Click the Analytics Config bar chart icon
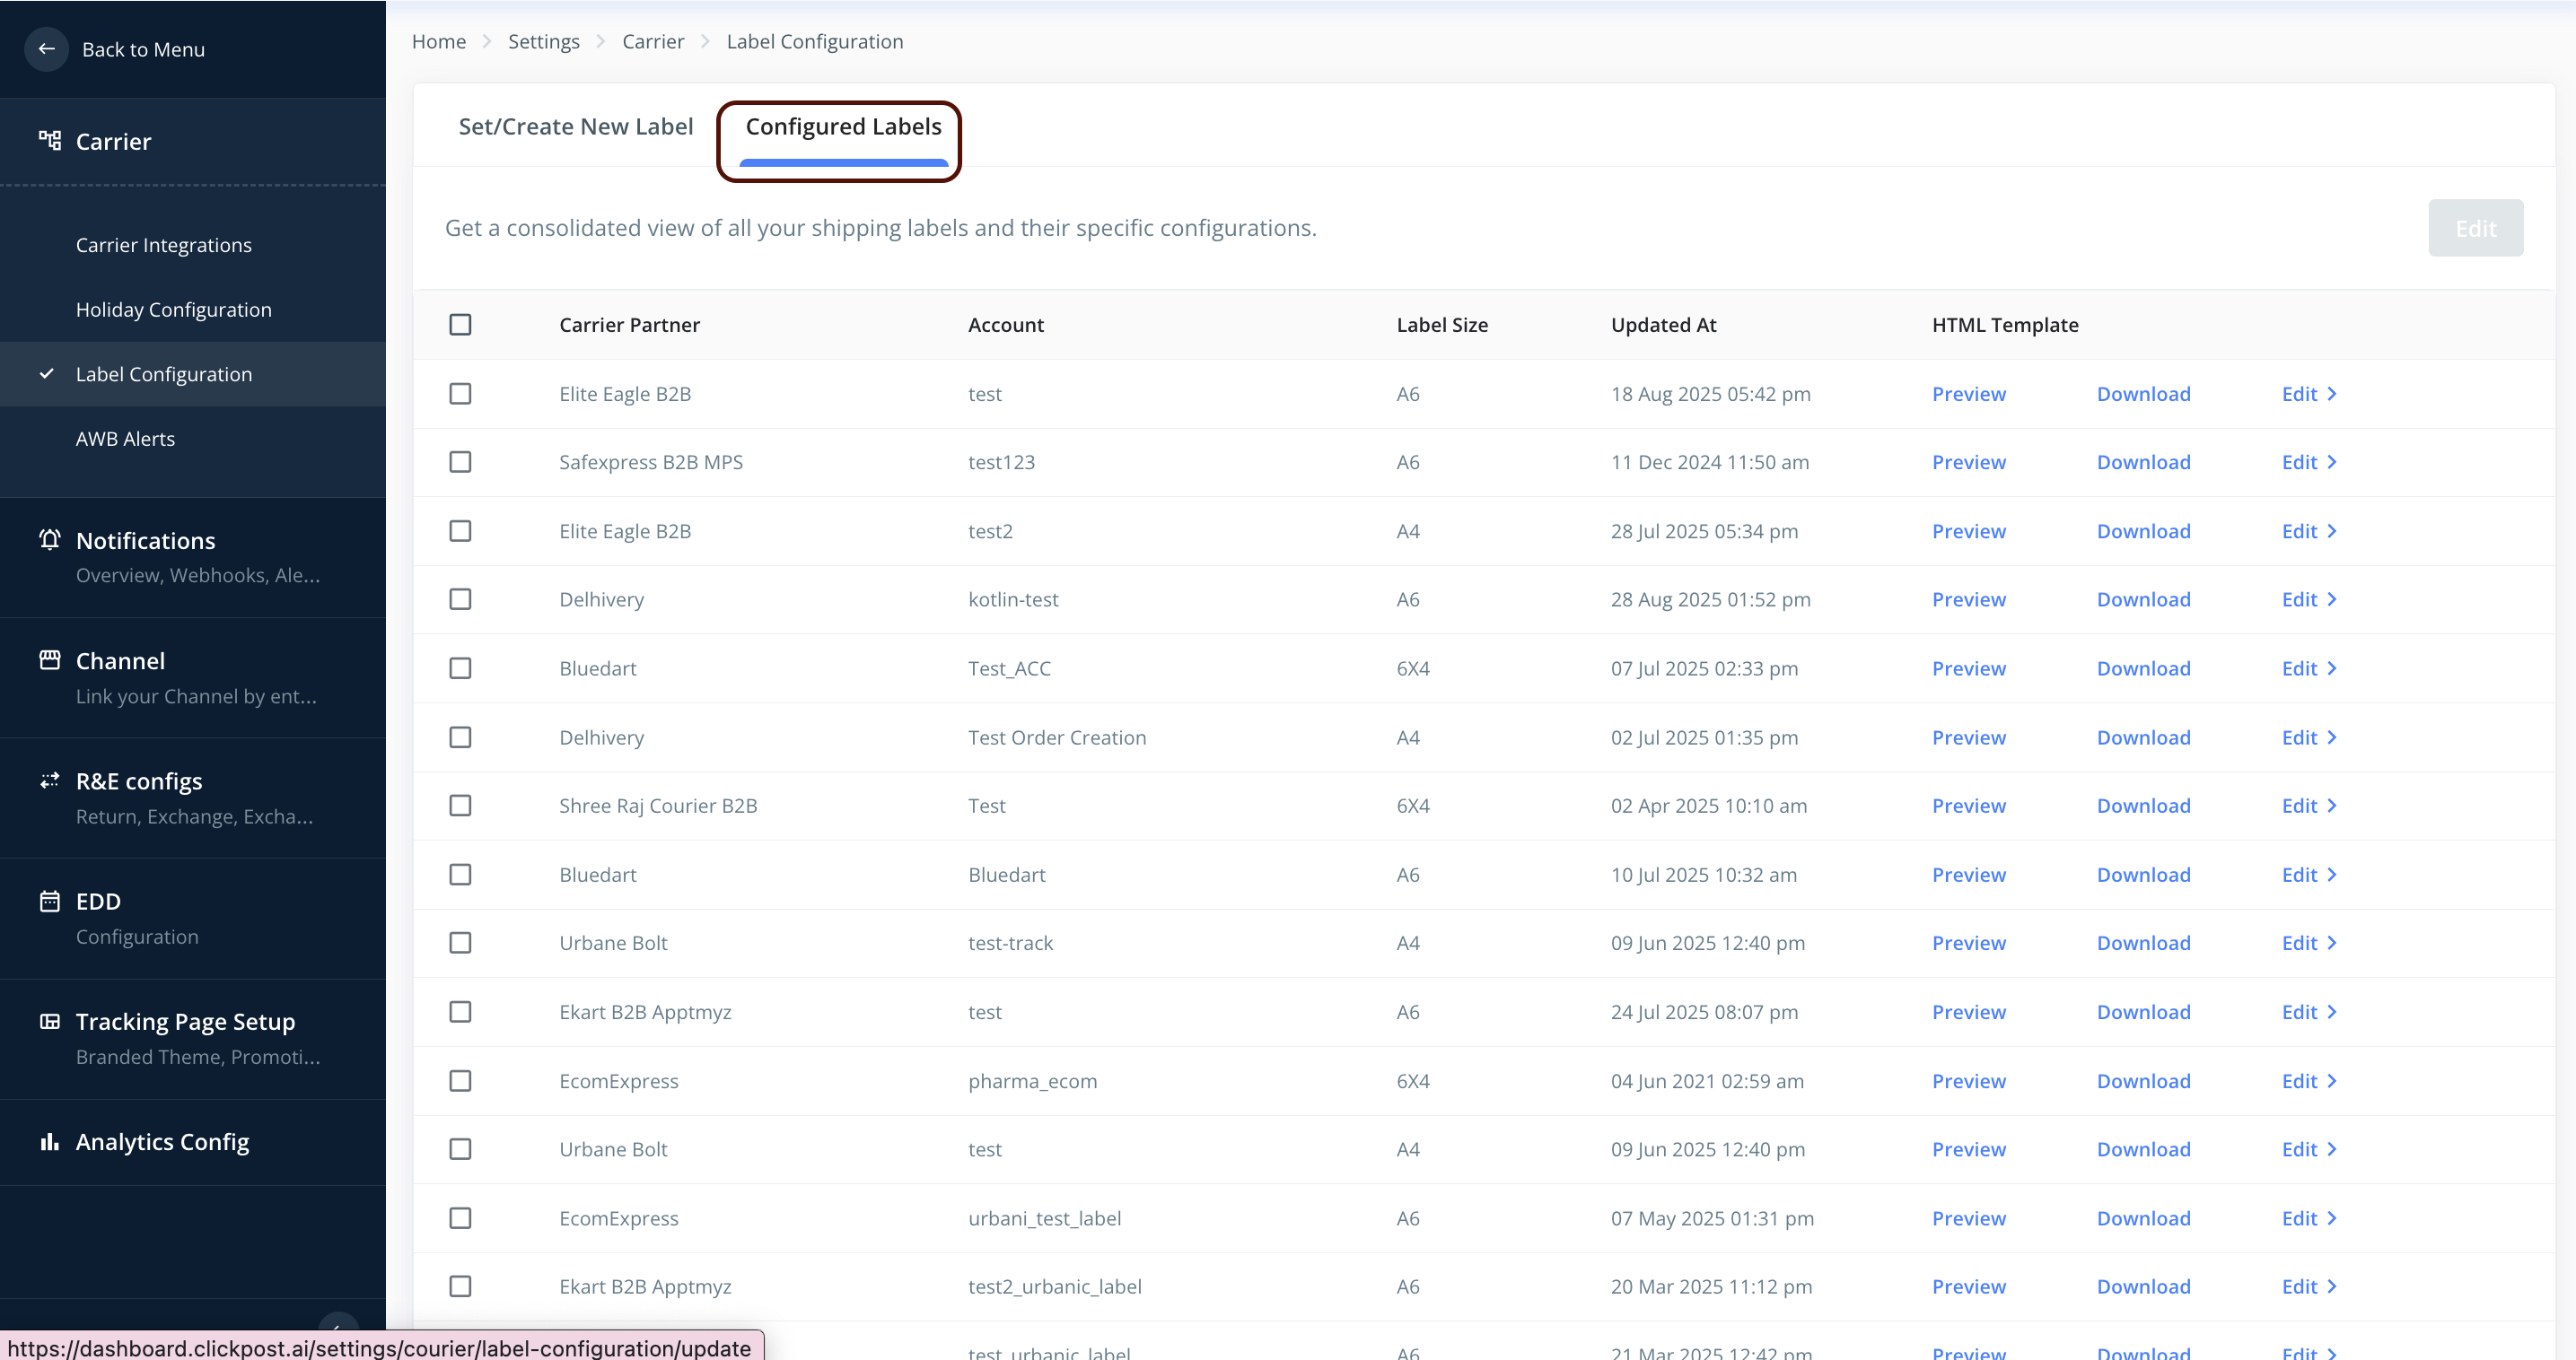The image size is (2576, 1360). pyautogui.click(x=49, y=1141)
